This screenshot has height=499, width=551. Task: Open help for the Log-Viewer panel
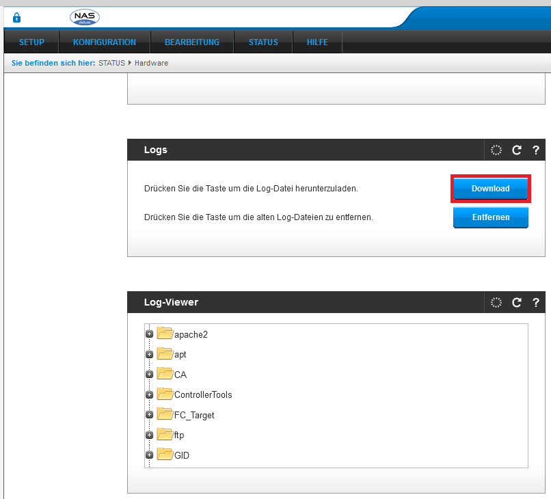536,302
